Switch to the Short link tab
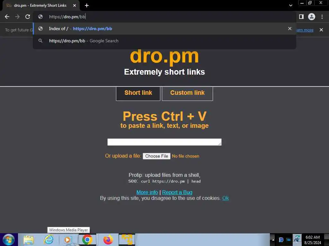The image size is (329, 246). click(138, 94)
